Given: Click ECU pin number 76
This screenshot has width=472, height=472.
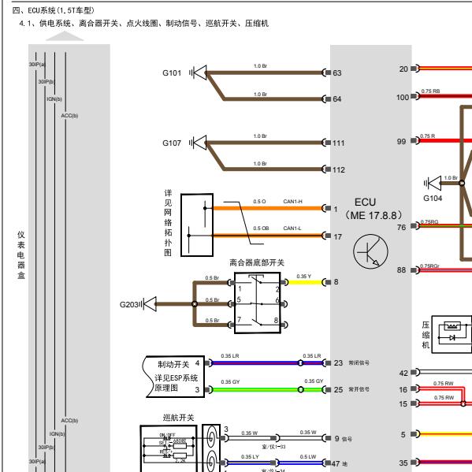Looking at the screenshot, I should pos(401,227).
